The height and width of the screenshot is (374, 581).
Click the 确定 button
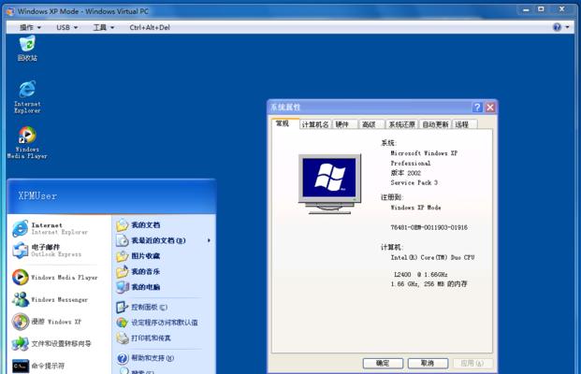point(383,364)
